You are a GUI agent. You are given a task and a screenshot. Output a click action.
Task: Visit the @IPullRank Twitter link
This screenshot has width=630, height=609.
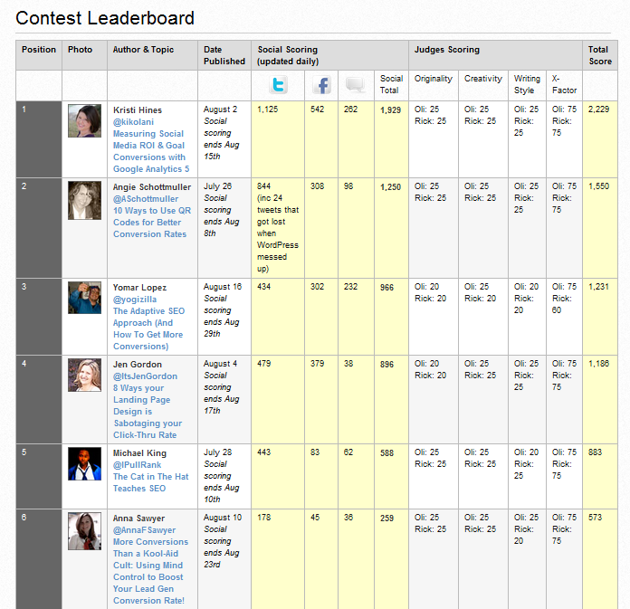137,465
